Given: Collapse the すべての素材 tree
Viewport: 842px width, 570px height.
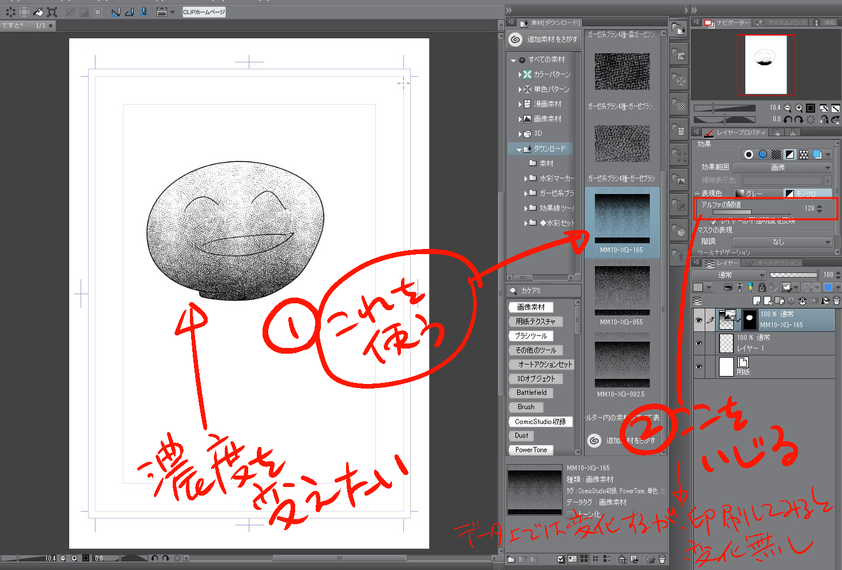Looking at the screenshot, I should pyautogui.click(x=513, y=60).
